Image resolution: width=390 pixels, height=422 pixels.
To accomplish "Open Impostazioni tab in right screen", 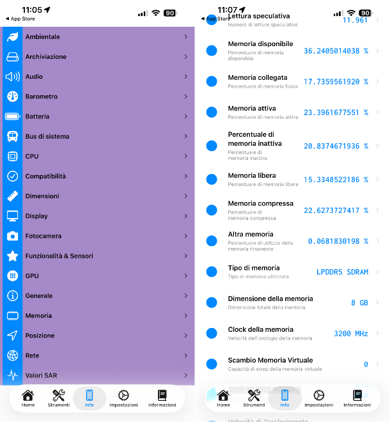I will 319,398.
